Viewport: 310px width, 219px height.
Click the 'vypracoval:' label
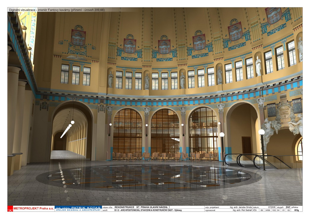(210, 210)
